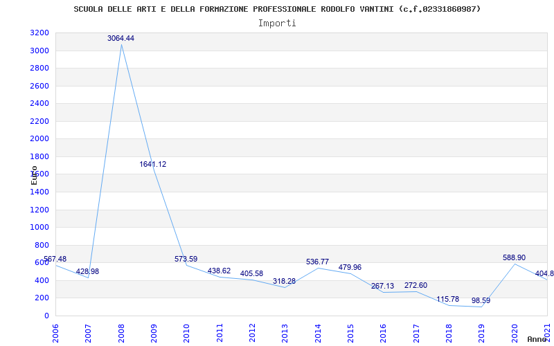Click the 272.60 data label

click(415, 285)
